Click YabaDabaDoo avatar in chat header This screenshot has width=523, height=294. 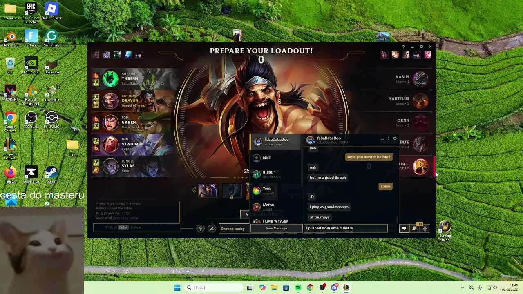[311, 140]
